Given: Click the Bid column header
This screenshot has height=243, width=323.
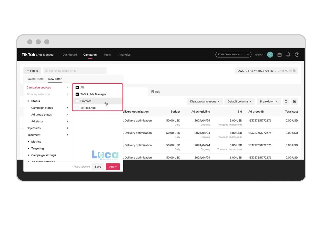Looking at the screenshot, I should [x=240, y=112].
